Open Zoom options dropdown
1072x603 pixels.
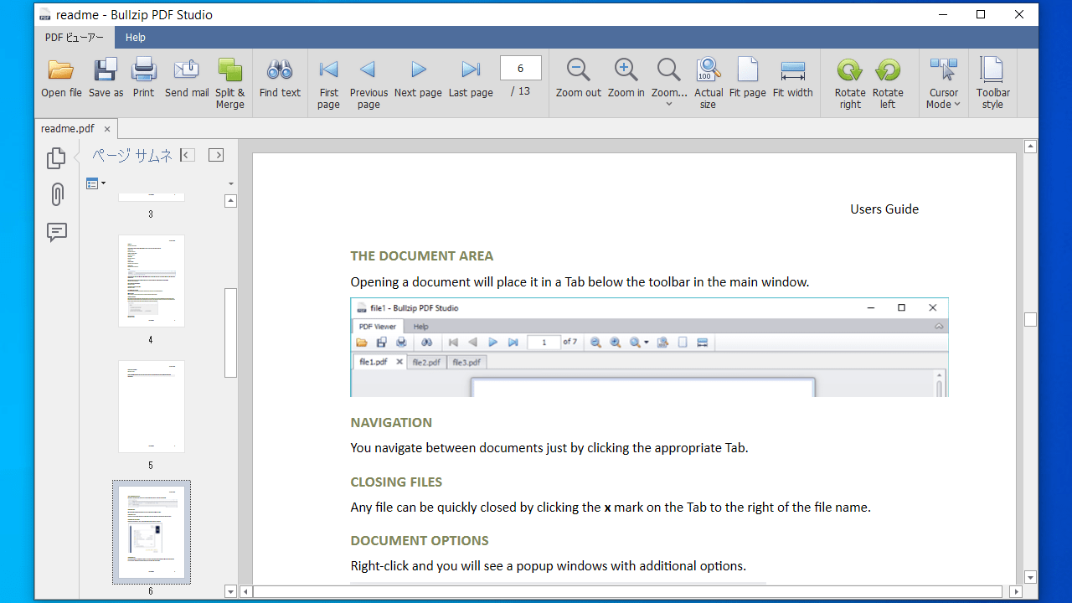point(669,83)
